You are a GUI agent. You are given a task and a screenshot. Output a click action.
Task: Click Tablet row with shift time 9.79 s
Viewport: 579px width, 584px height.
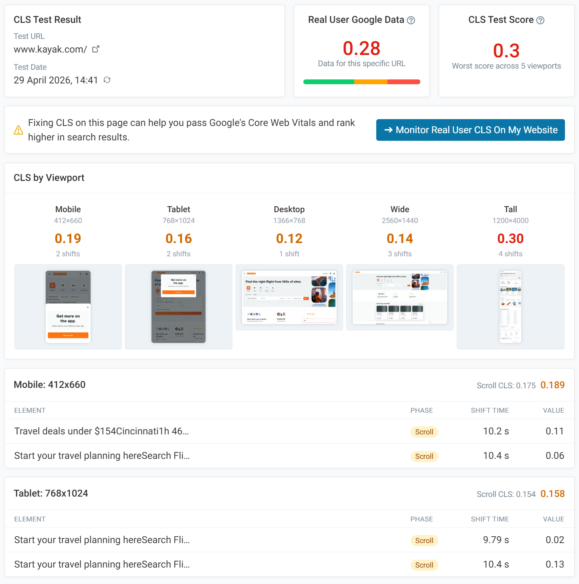(289, 540)
